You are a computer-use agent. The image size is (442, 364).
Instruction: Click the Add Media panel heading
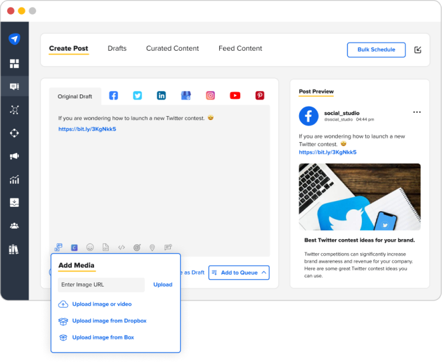76,265
